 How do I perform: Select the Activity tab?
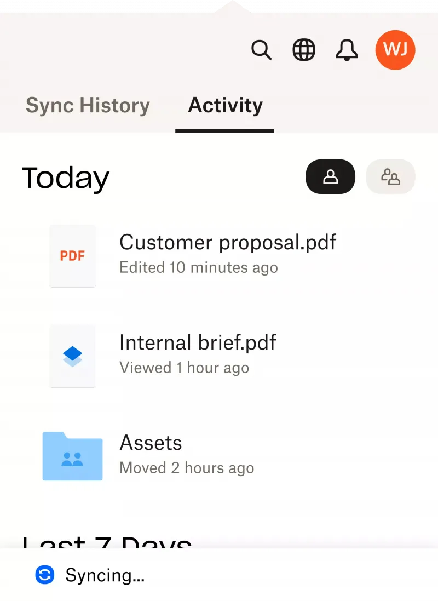[x=225, y=105]
